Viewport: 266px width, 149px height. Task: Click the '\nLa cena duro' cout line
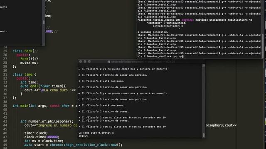tap(50, 90)
